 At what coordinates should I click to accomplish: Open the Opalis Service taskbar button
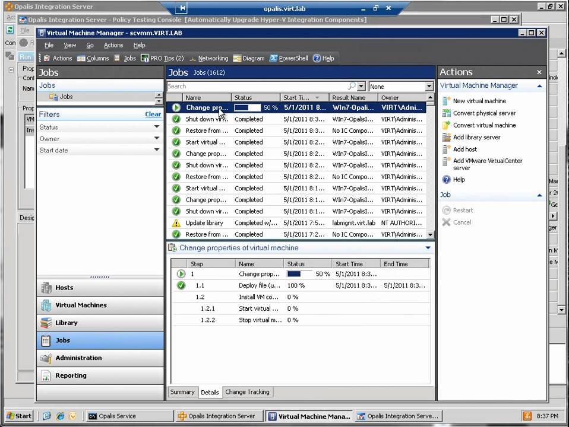tap(129, 416)
